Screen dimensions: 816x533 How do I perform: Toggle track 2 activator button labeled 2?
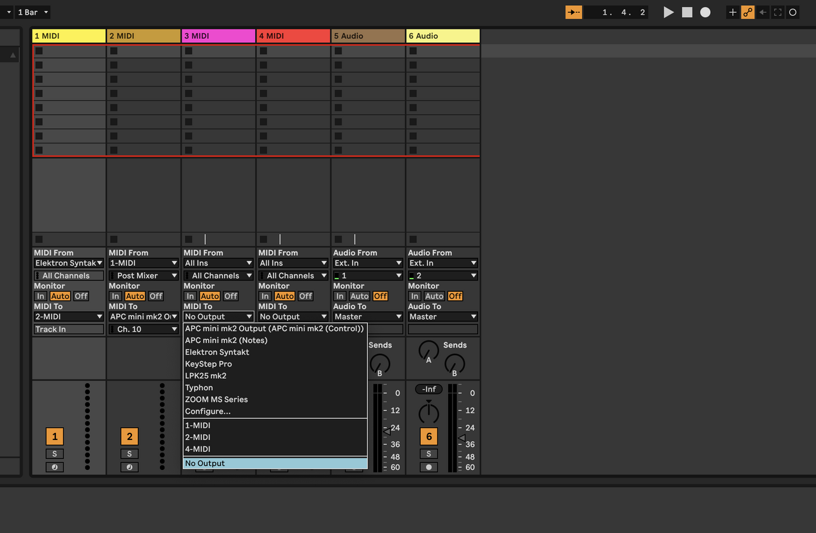pos(129,437)
